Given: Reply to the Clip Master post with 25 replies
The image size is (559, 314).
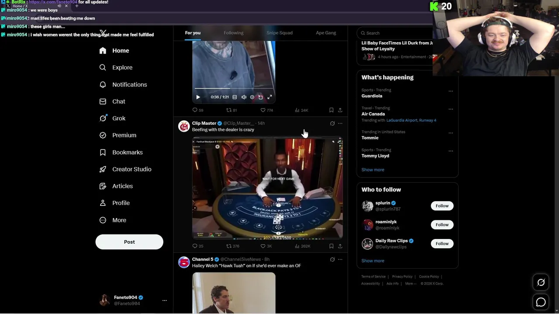Looking at the screenshot, I should click(198, 246).
